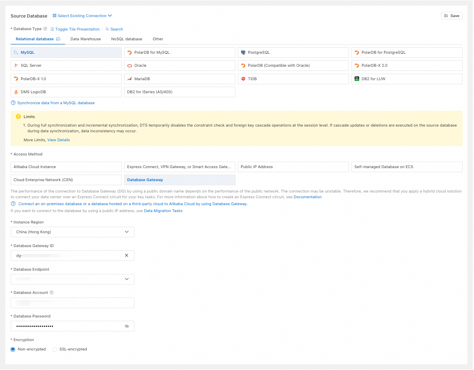Select Oracle database tile

click(180, 66)
